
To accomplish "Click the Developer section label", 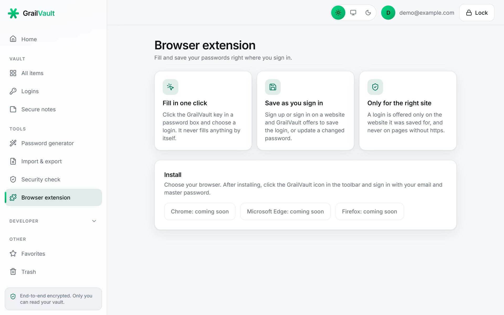I will (24, 221).
